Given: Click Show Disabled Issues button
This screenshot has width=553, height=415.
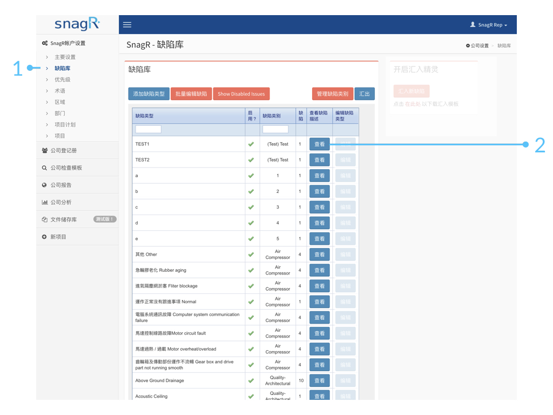Looking at the screenshot, I should pyautogui.click(x=241, y=94).
